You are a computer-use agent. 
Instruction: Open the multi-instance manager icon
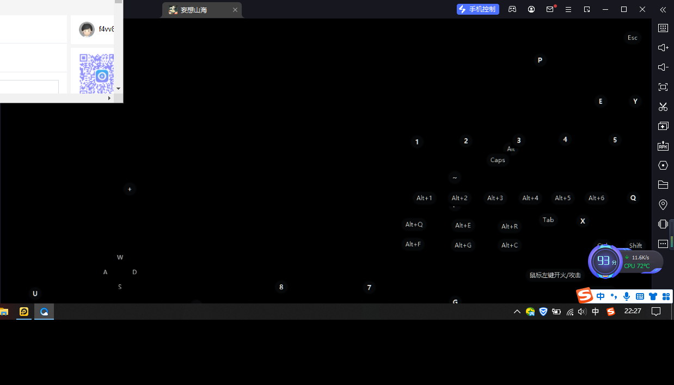point(663,126)
